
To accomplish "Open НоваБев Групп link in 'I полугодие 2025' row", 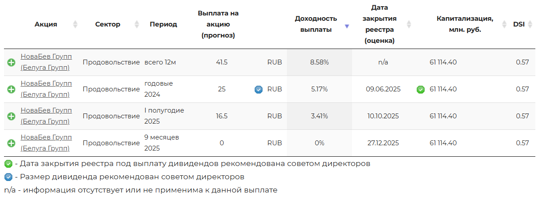I will 46,116.
